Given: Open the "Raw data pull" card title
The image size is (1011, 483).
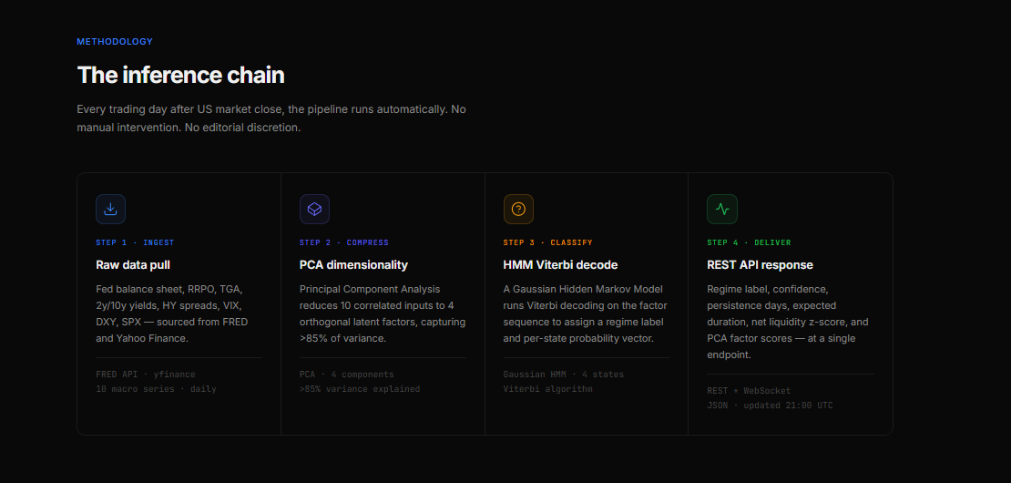Looking at the screenshot, I should coord(133,265).
